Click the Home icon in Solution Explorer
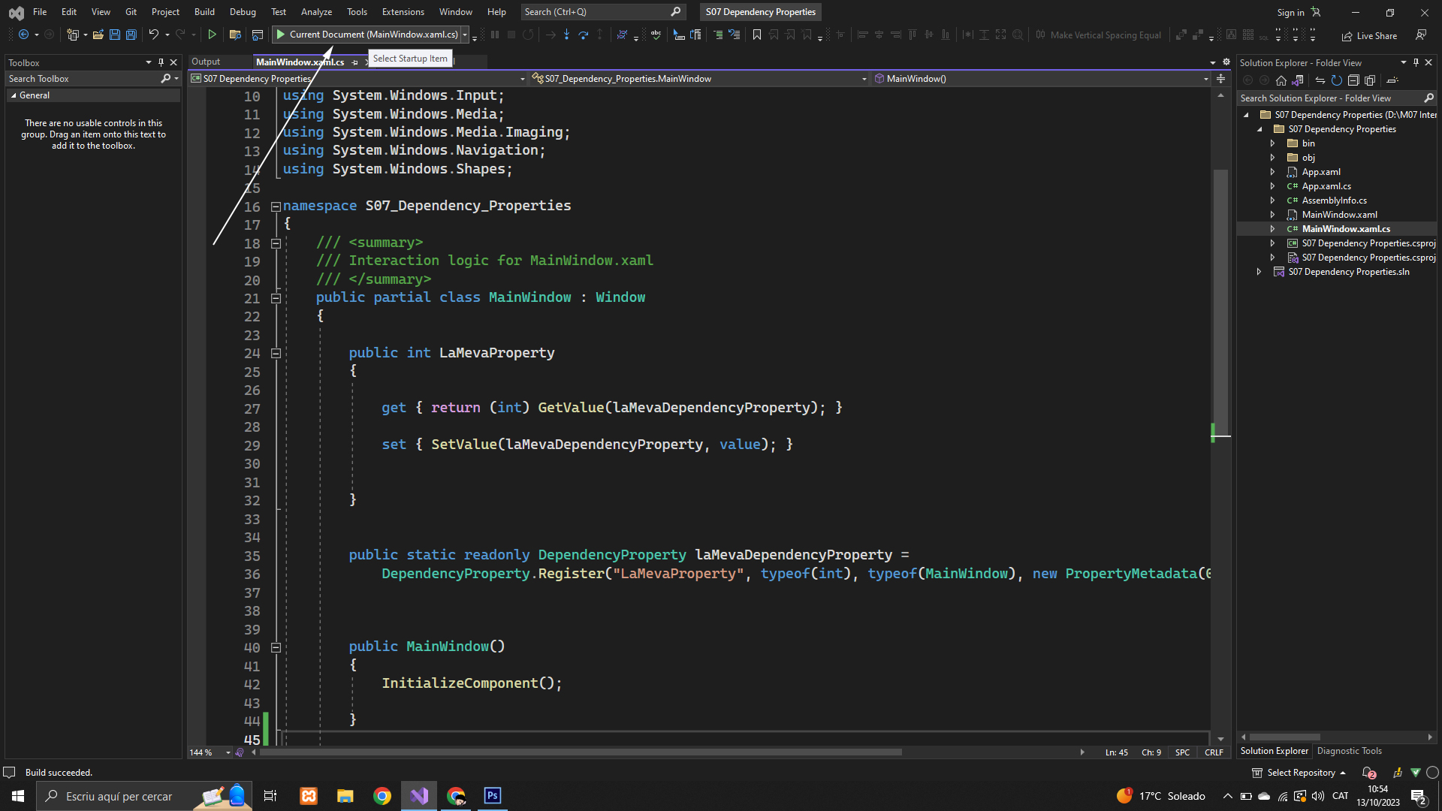 click(x=1281, y=80)
